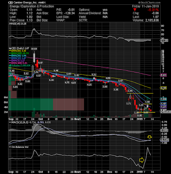Click the 70 level on RSI axis
This screenshot has height=174, width=171.
coord(163,30)
